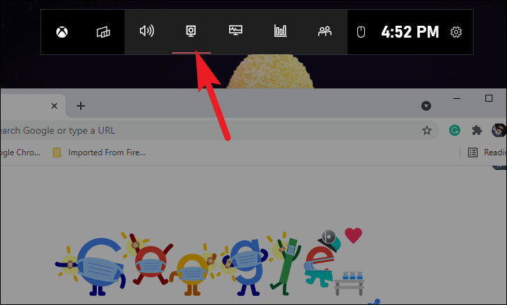Open the Xbox menu in the Game Bar
The height and width of the screenshot is (305, 507).
click(x=62, y=32)
